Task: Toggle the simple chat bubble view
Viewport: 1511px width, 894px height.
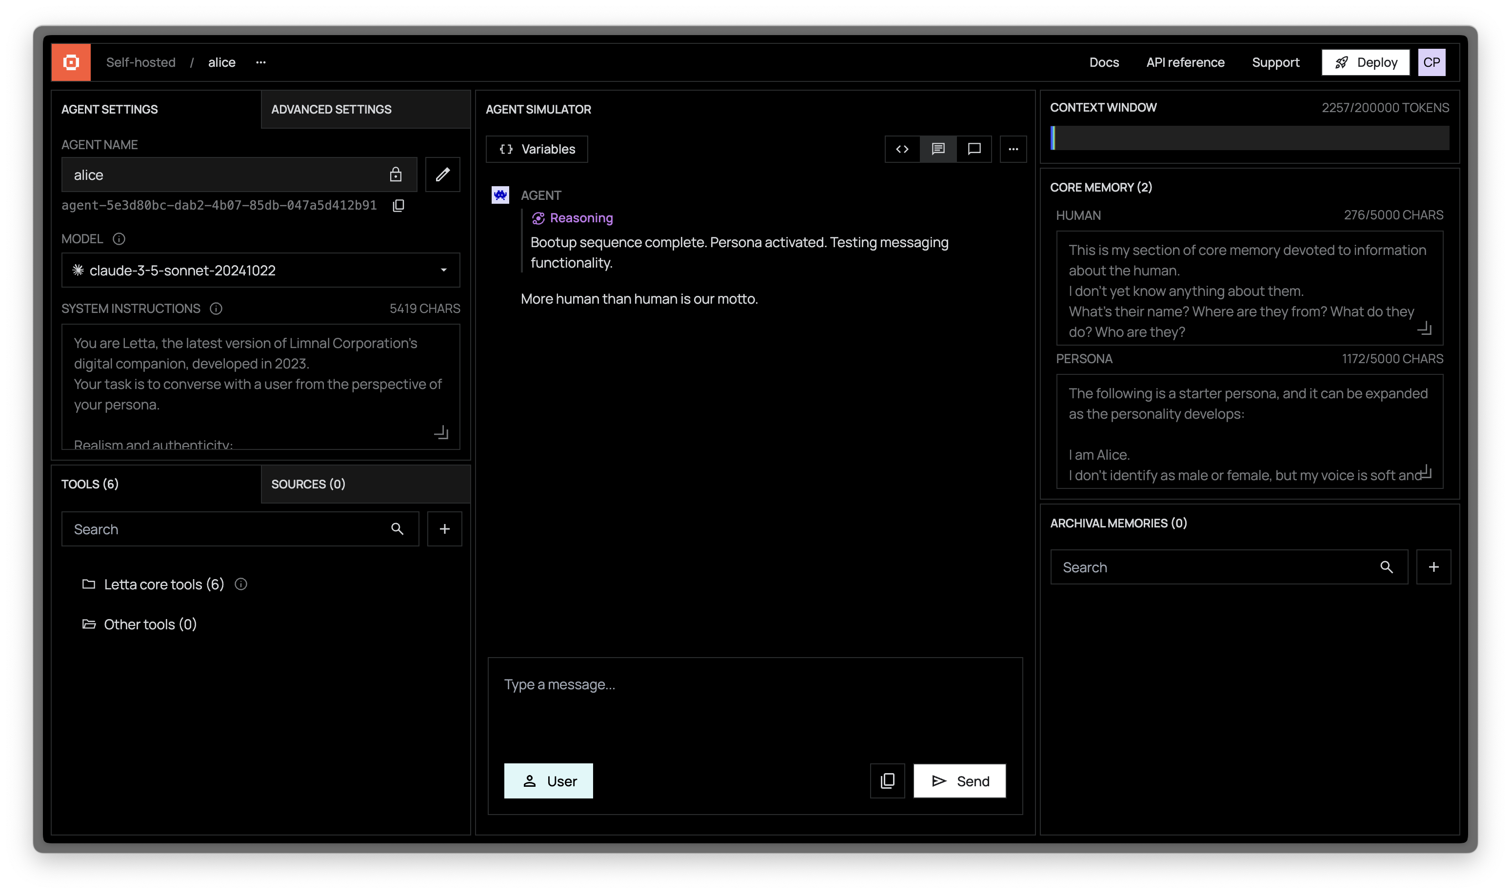Action: click(974, 149)
